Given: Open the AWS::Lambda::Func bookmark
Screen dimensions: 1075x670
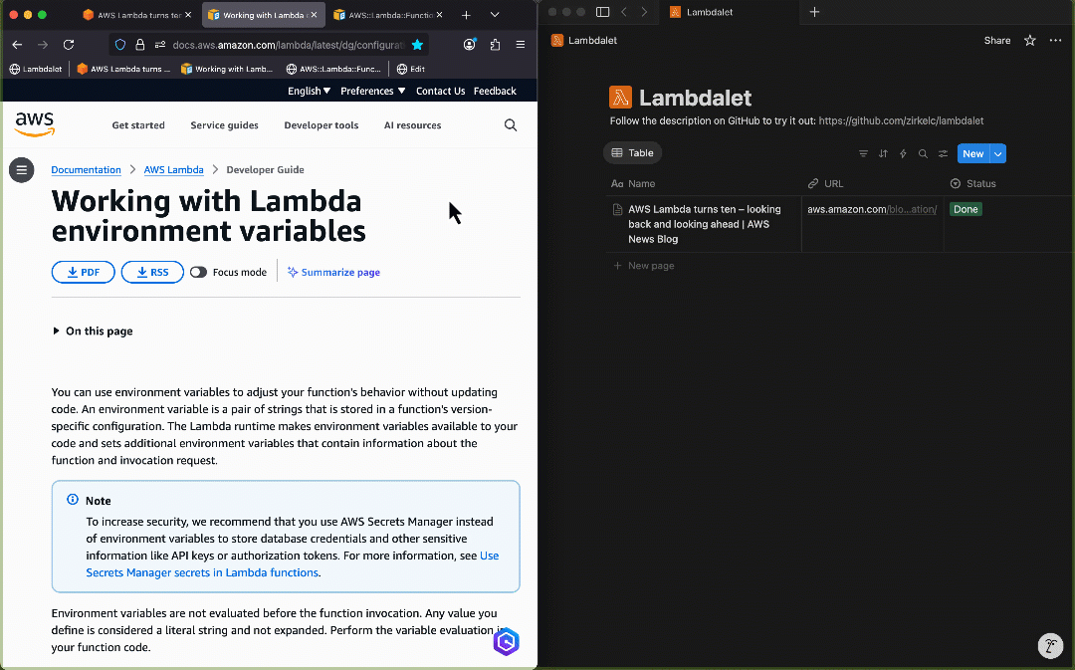Looking at the screenshot, I should pyautogui.click(x=333, y=69).
